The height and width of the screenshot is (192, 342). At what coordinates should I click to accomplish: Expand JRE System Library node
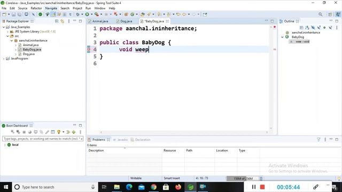7,31
